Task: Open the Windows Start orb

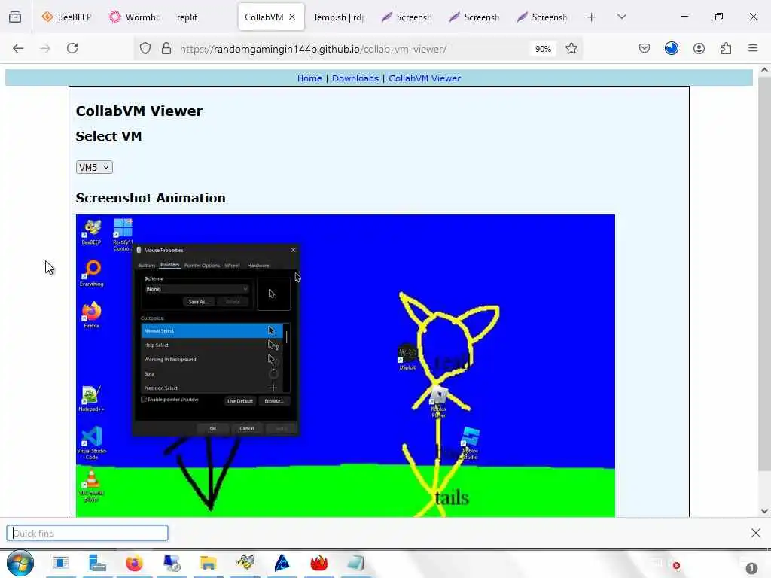Action: point(20,563)
